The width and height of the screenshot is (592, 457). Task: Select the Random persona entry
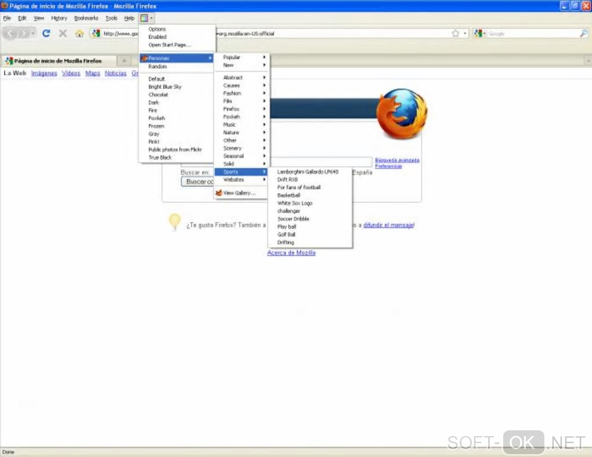click(x=177, y=67)
